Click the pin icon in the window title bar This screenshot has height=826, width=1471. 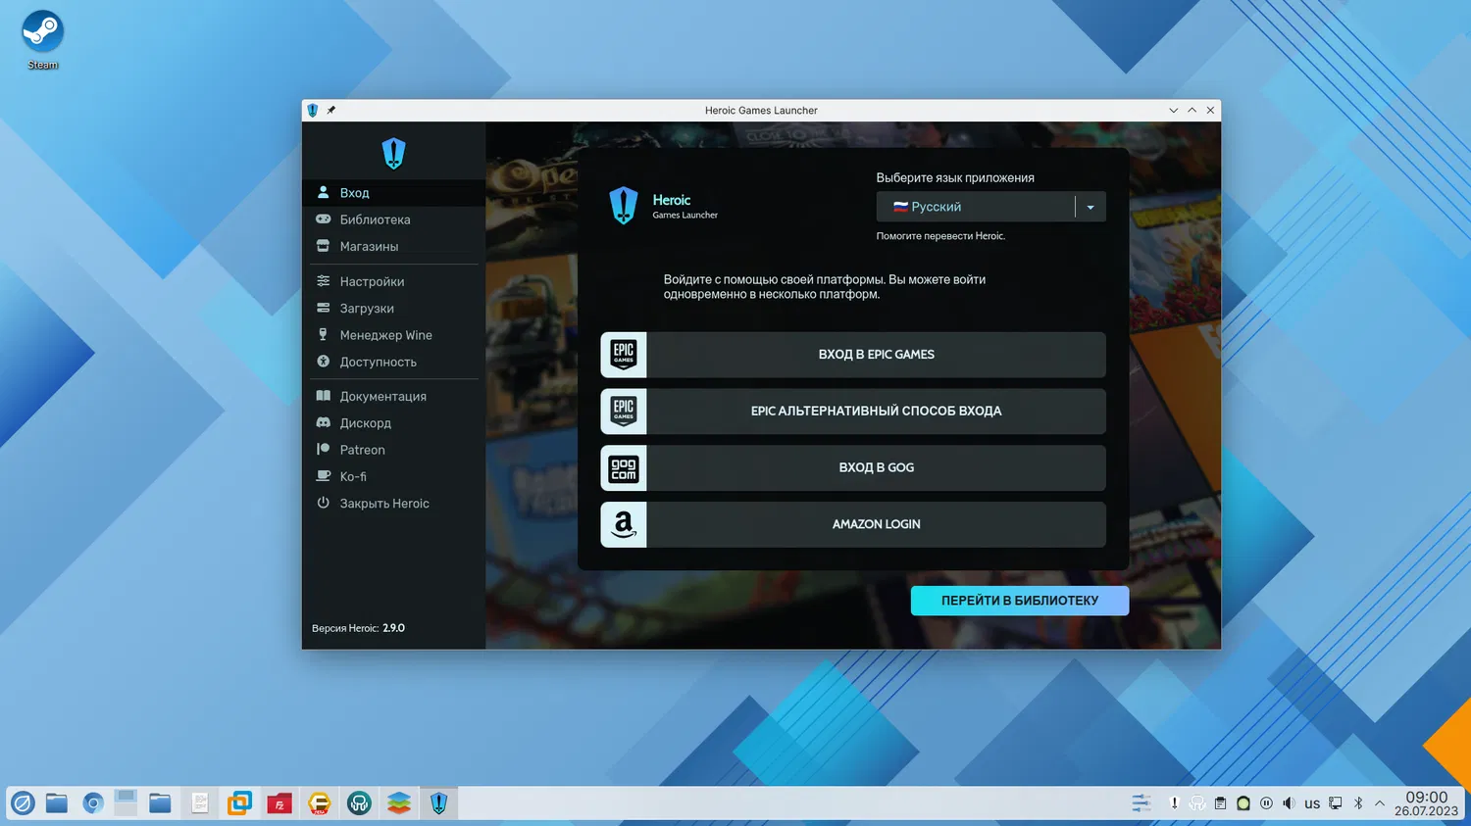click(331, 110)
